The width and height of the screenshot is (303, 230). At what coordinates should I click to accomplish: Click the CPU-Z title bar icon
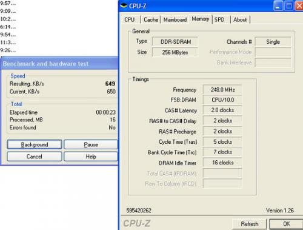(x=124, y=5)
